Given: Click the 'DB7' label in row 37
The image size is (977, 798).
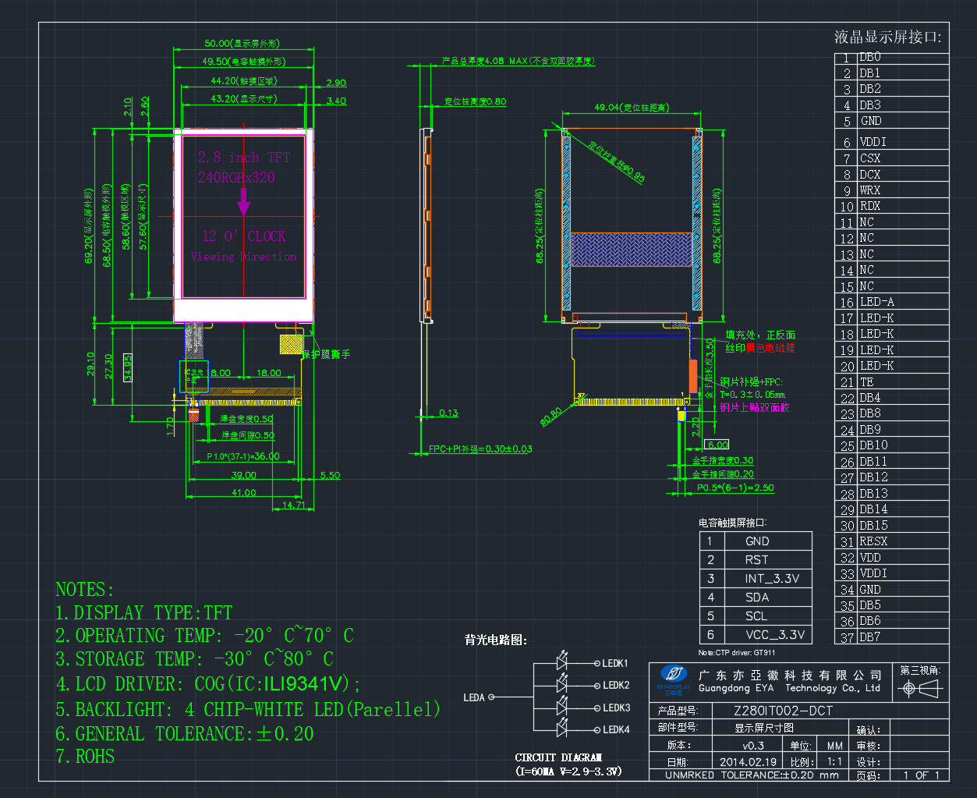Looking at the screenshot, I should (x=870, y=637).
